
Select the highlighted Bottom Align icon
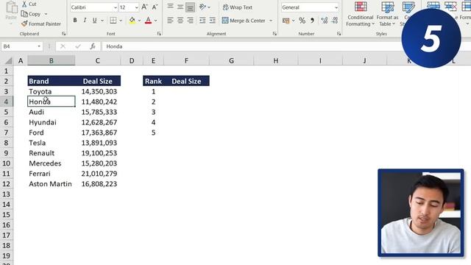[x=190, y=7]
